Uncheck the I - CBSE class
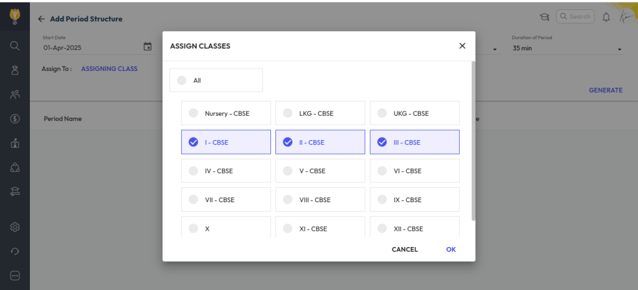This screenshot has width=638, height=290. (193, 143)
